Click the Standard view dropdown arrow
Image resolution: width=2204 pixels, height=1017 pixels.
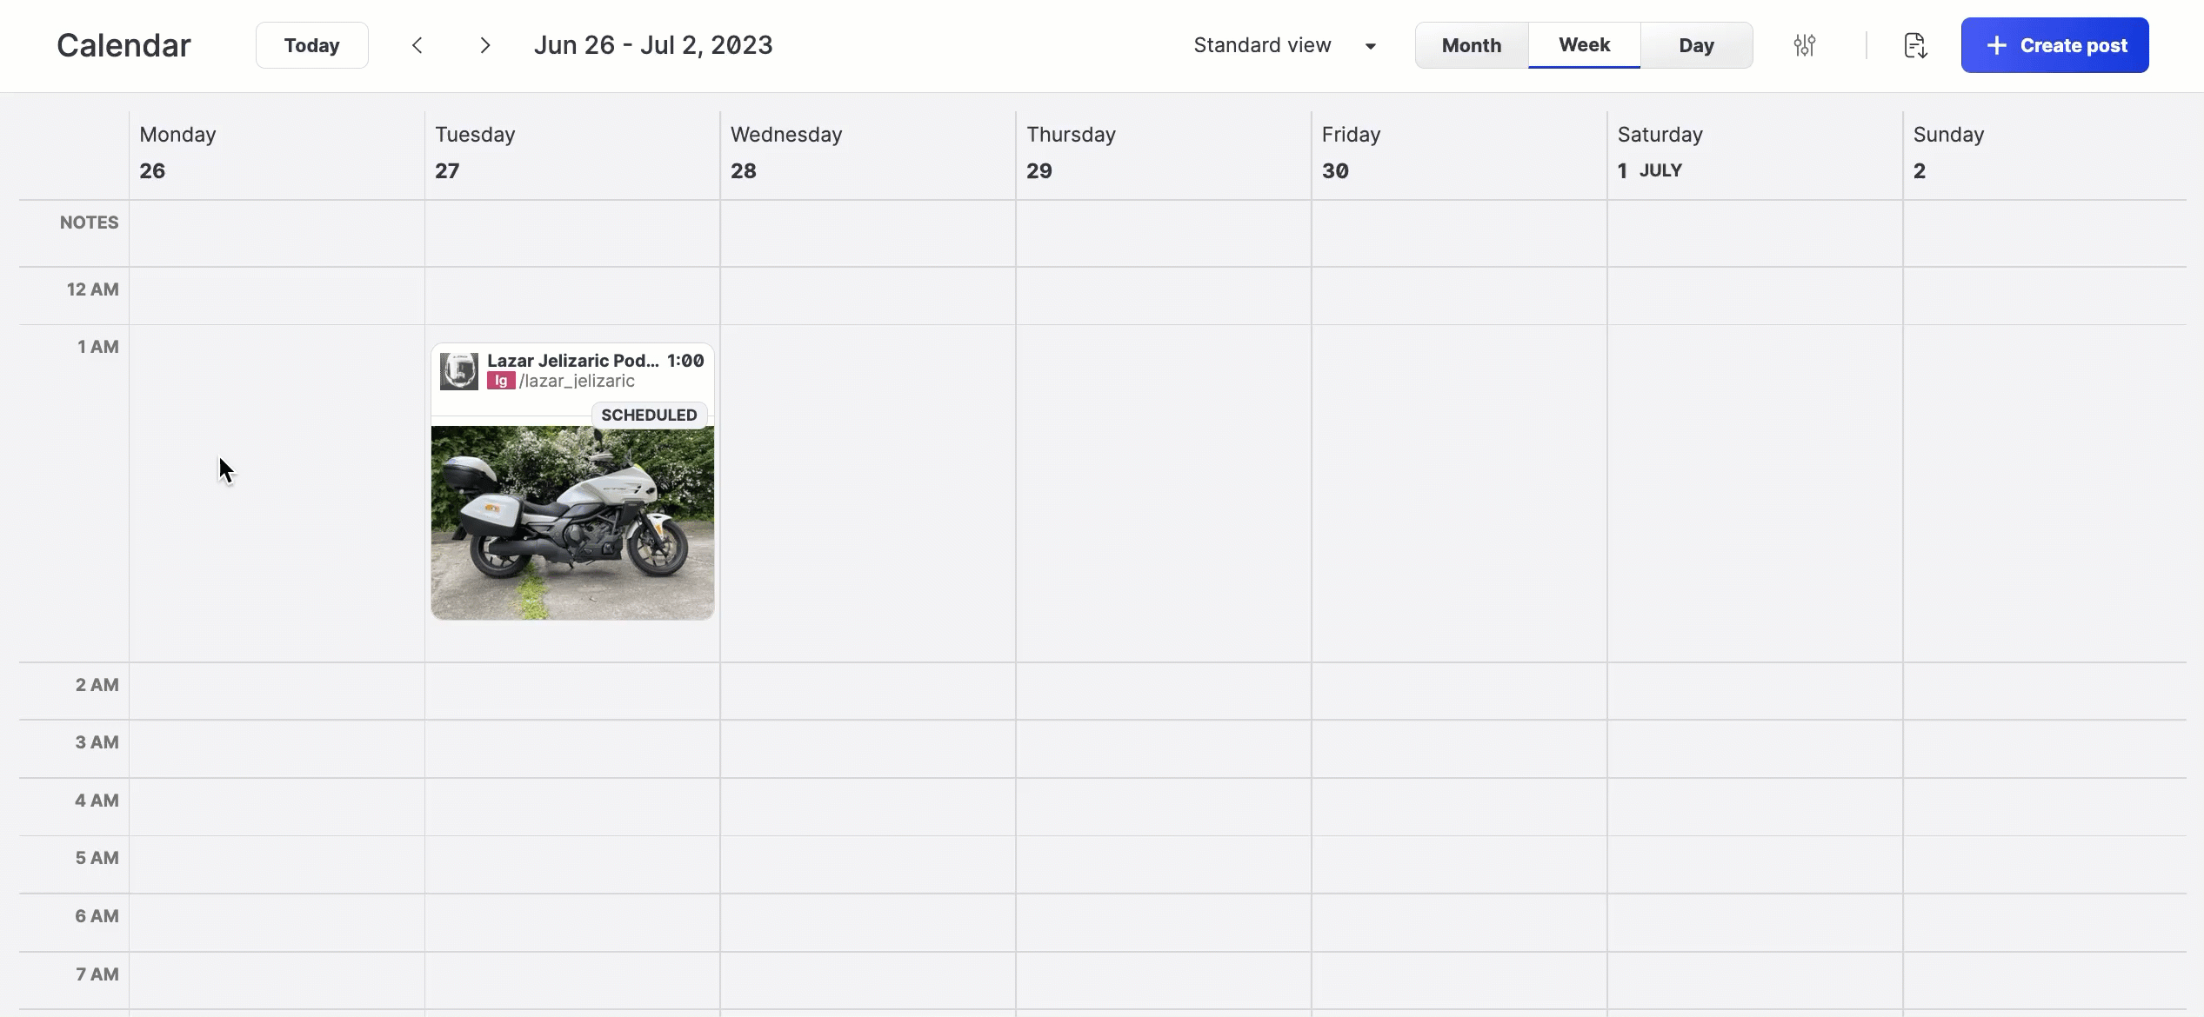(1371, 46)
